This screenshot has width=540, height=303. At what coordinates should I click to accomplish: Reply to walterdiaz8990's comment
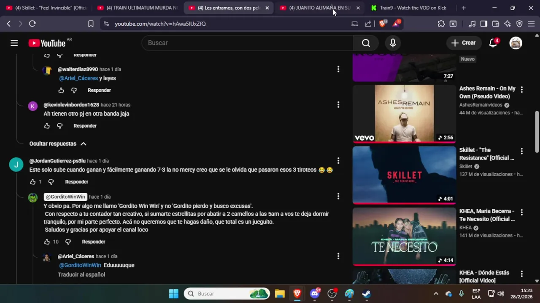99,90
